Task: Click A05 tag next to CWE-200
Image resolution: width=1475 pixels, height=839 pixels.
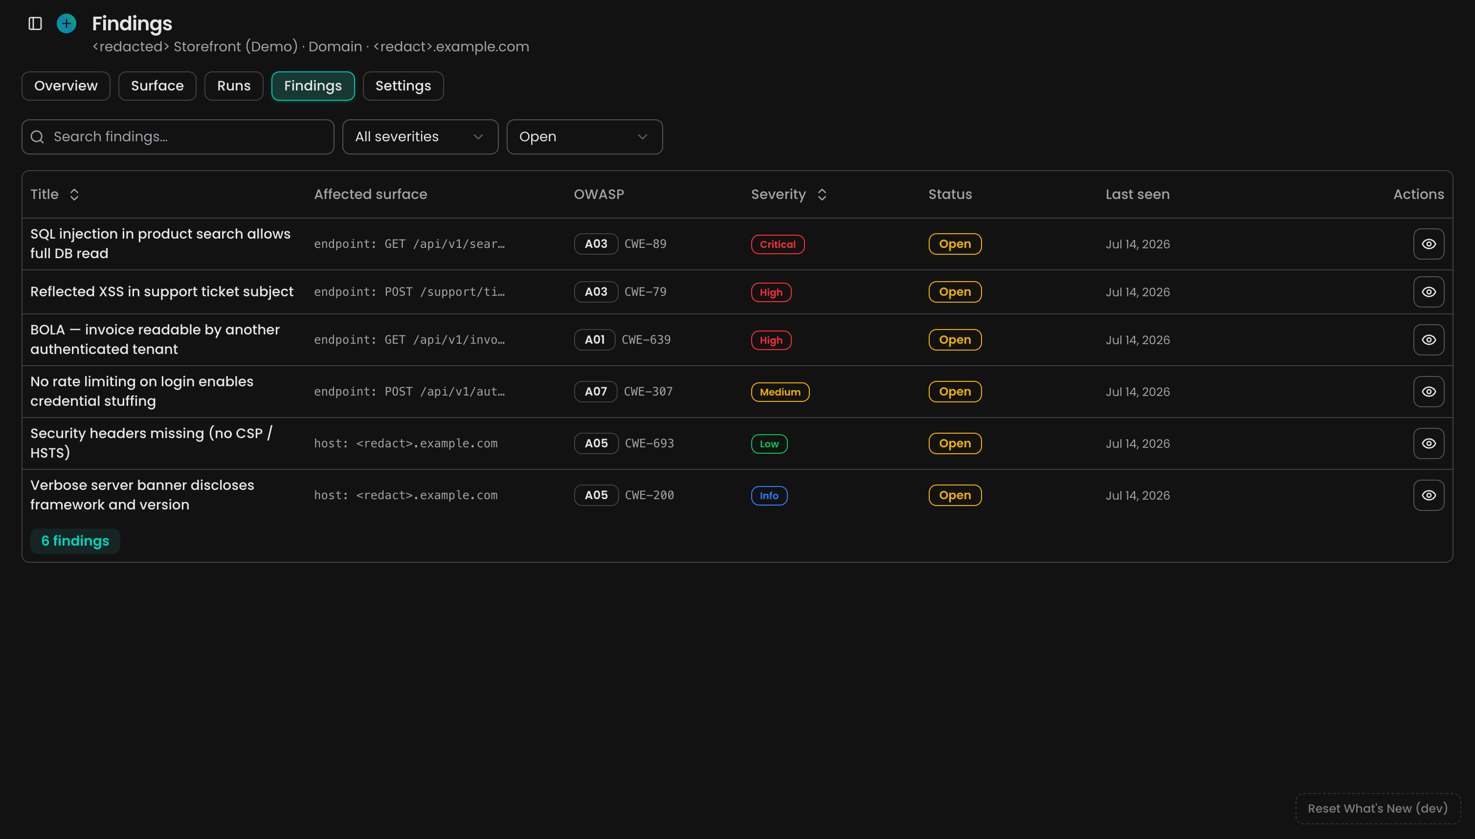Action: pos(596,495)
